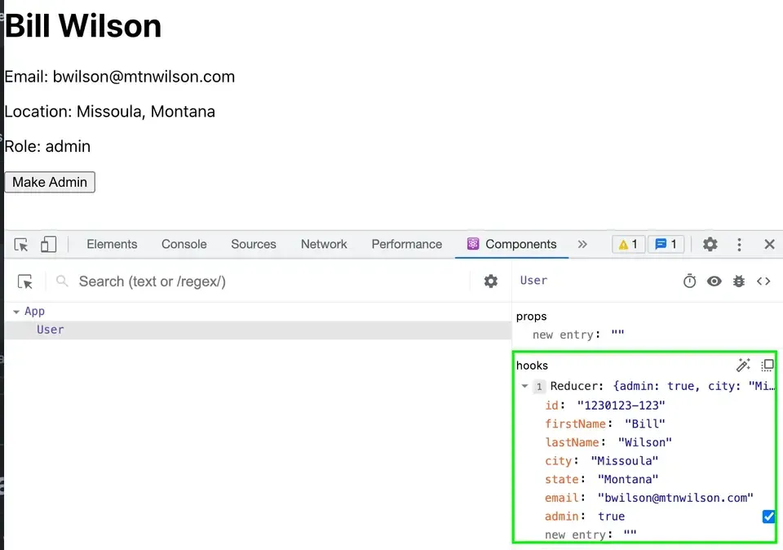Viewport: 783px width, 550px height.
Task: Log component data with bug icon
Action: pyautogui.click(x=739, y=282)
